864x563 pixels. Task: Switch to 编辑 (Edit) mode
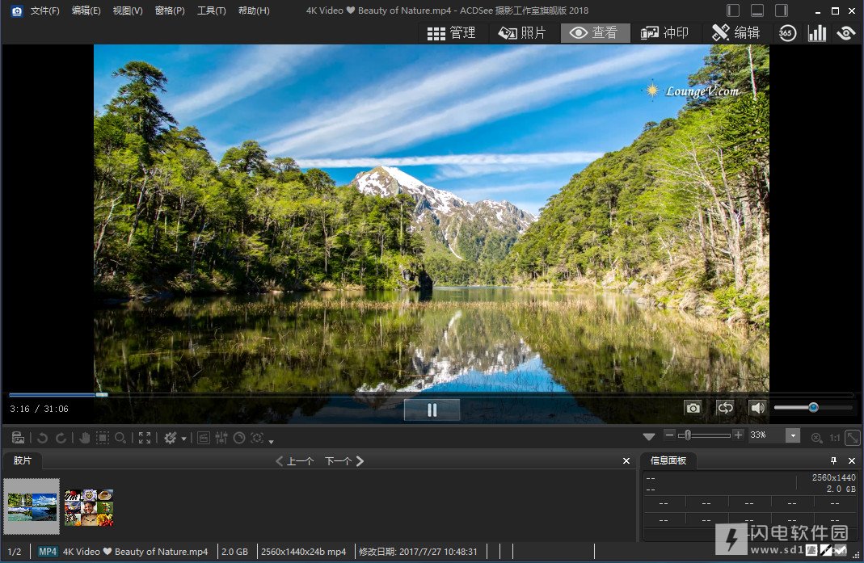click(735, 33)
